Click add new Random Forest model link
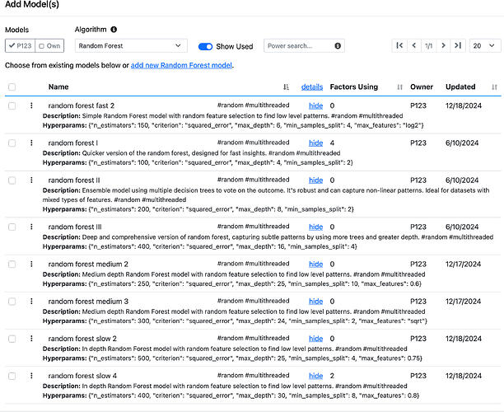The width and height of the screenshot is (504, 412). click(x=181, y=65)
